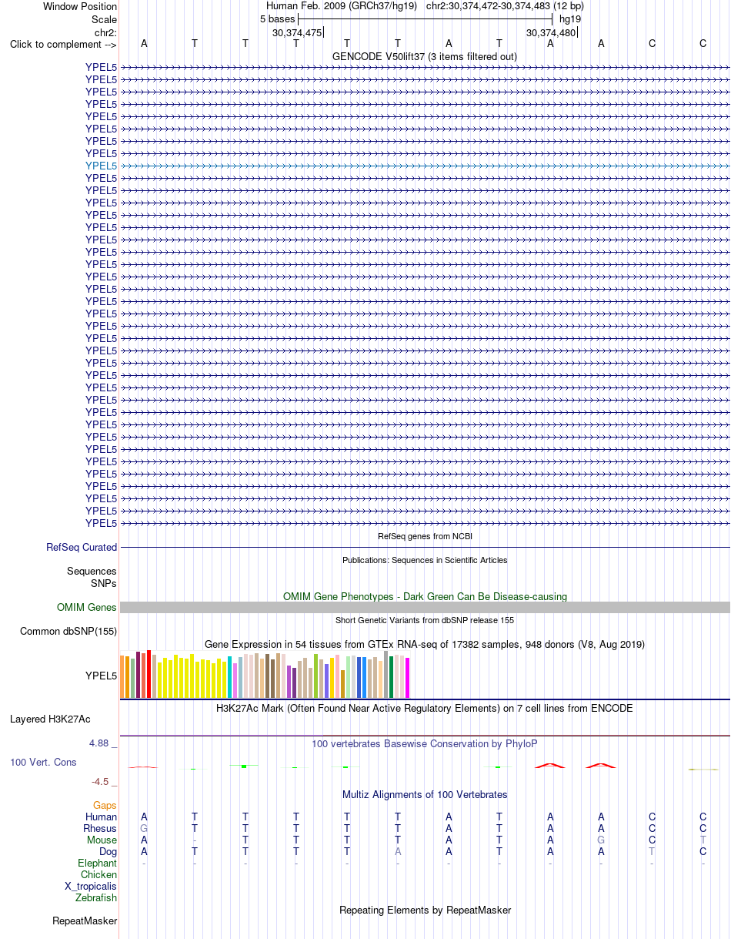Click the 'Window Position' label
The width and height of the screenshot is (731, 939).
[80, 6]
